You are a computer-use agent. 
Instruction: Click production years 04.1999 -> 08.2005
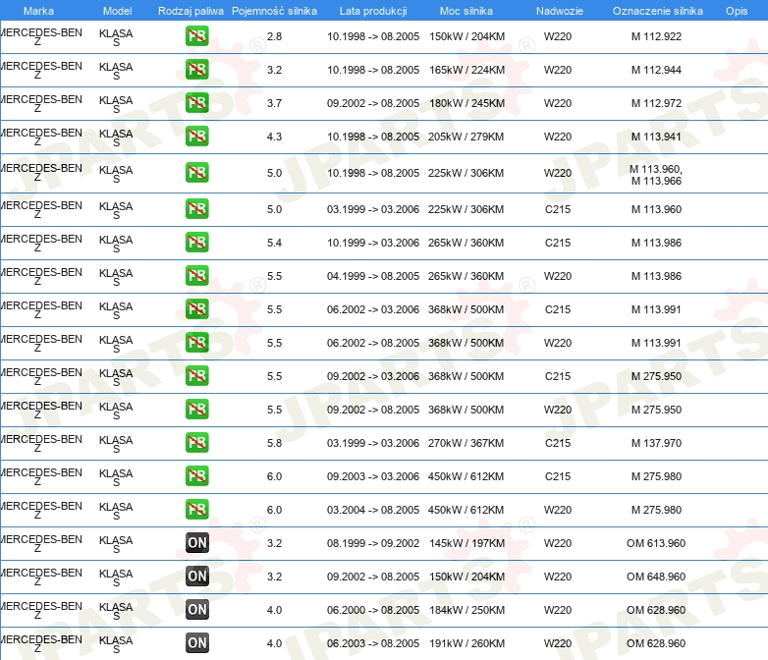373,276
